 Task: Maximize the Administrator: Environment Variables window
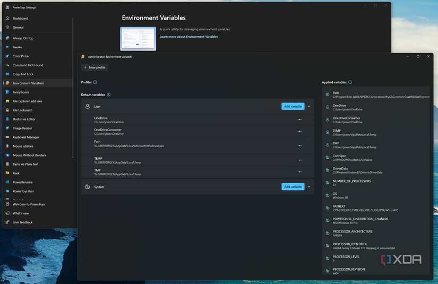click(418, 56)
